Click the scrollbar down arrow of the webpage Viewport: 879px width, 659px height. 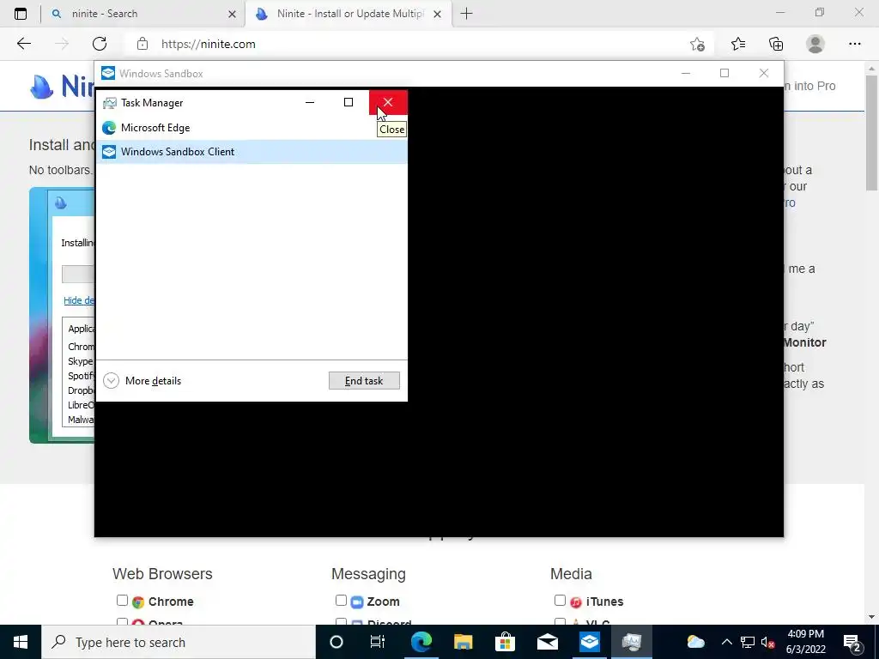[871, 617]
